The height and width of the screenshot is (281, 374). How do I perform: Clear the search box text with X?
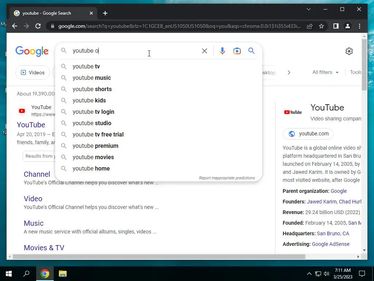(205, 50)
